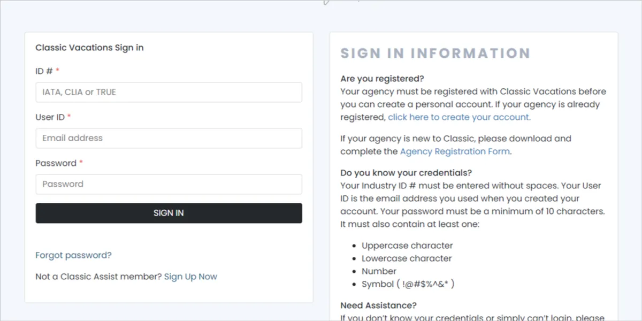Click the SIGN IN INFORMATION heading
642x321 pixels.
pyautogui.click(x=435, y=53)
